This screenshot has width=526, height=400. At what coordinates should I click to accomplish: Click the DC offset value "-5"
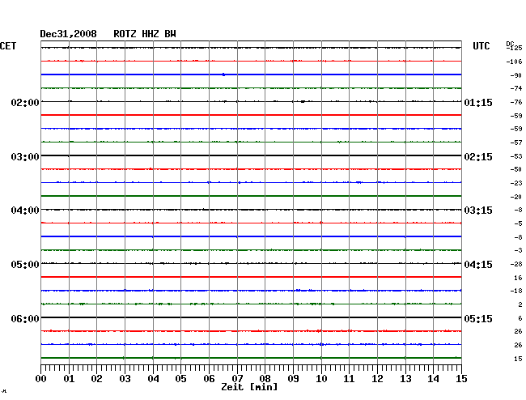click(x=518, y=223)
